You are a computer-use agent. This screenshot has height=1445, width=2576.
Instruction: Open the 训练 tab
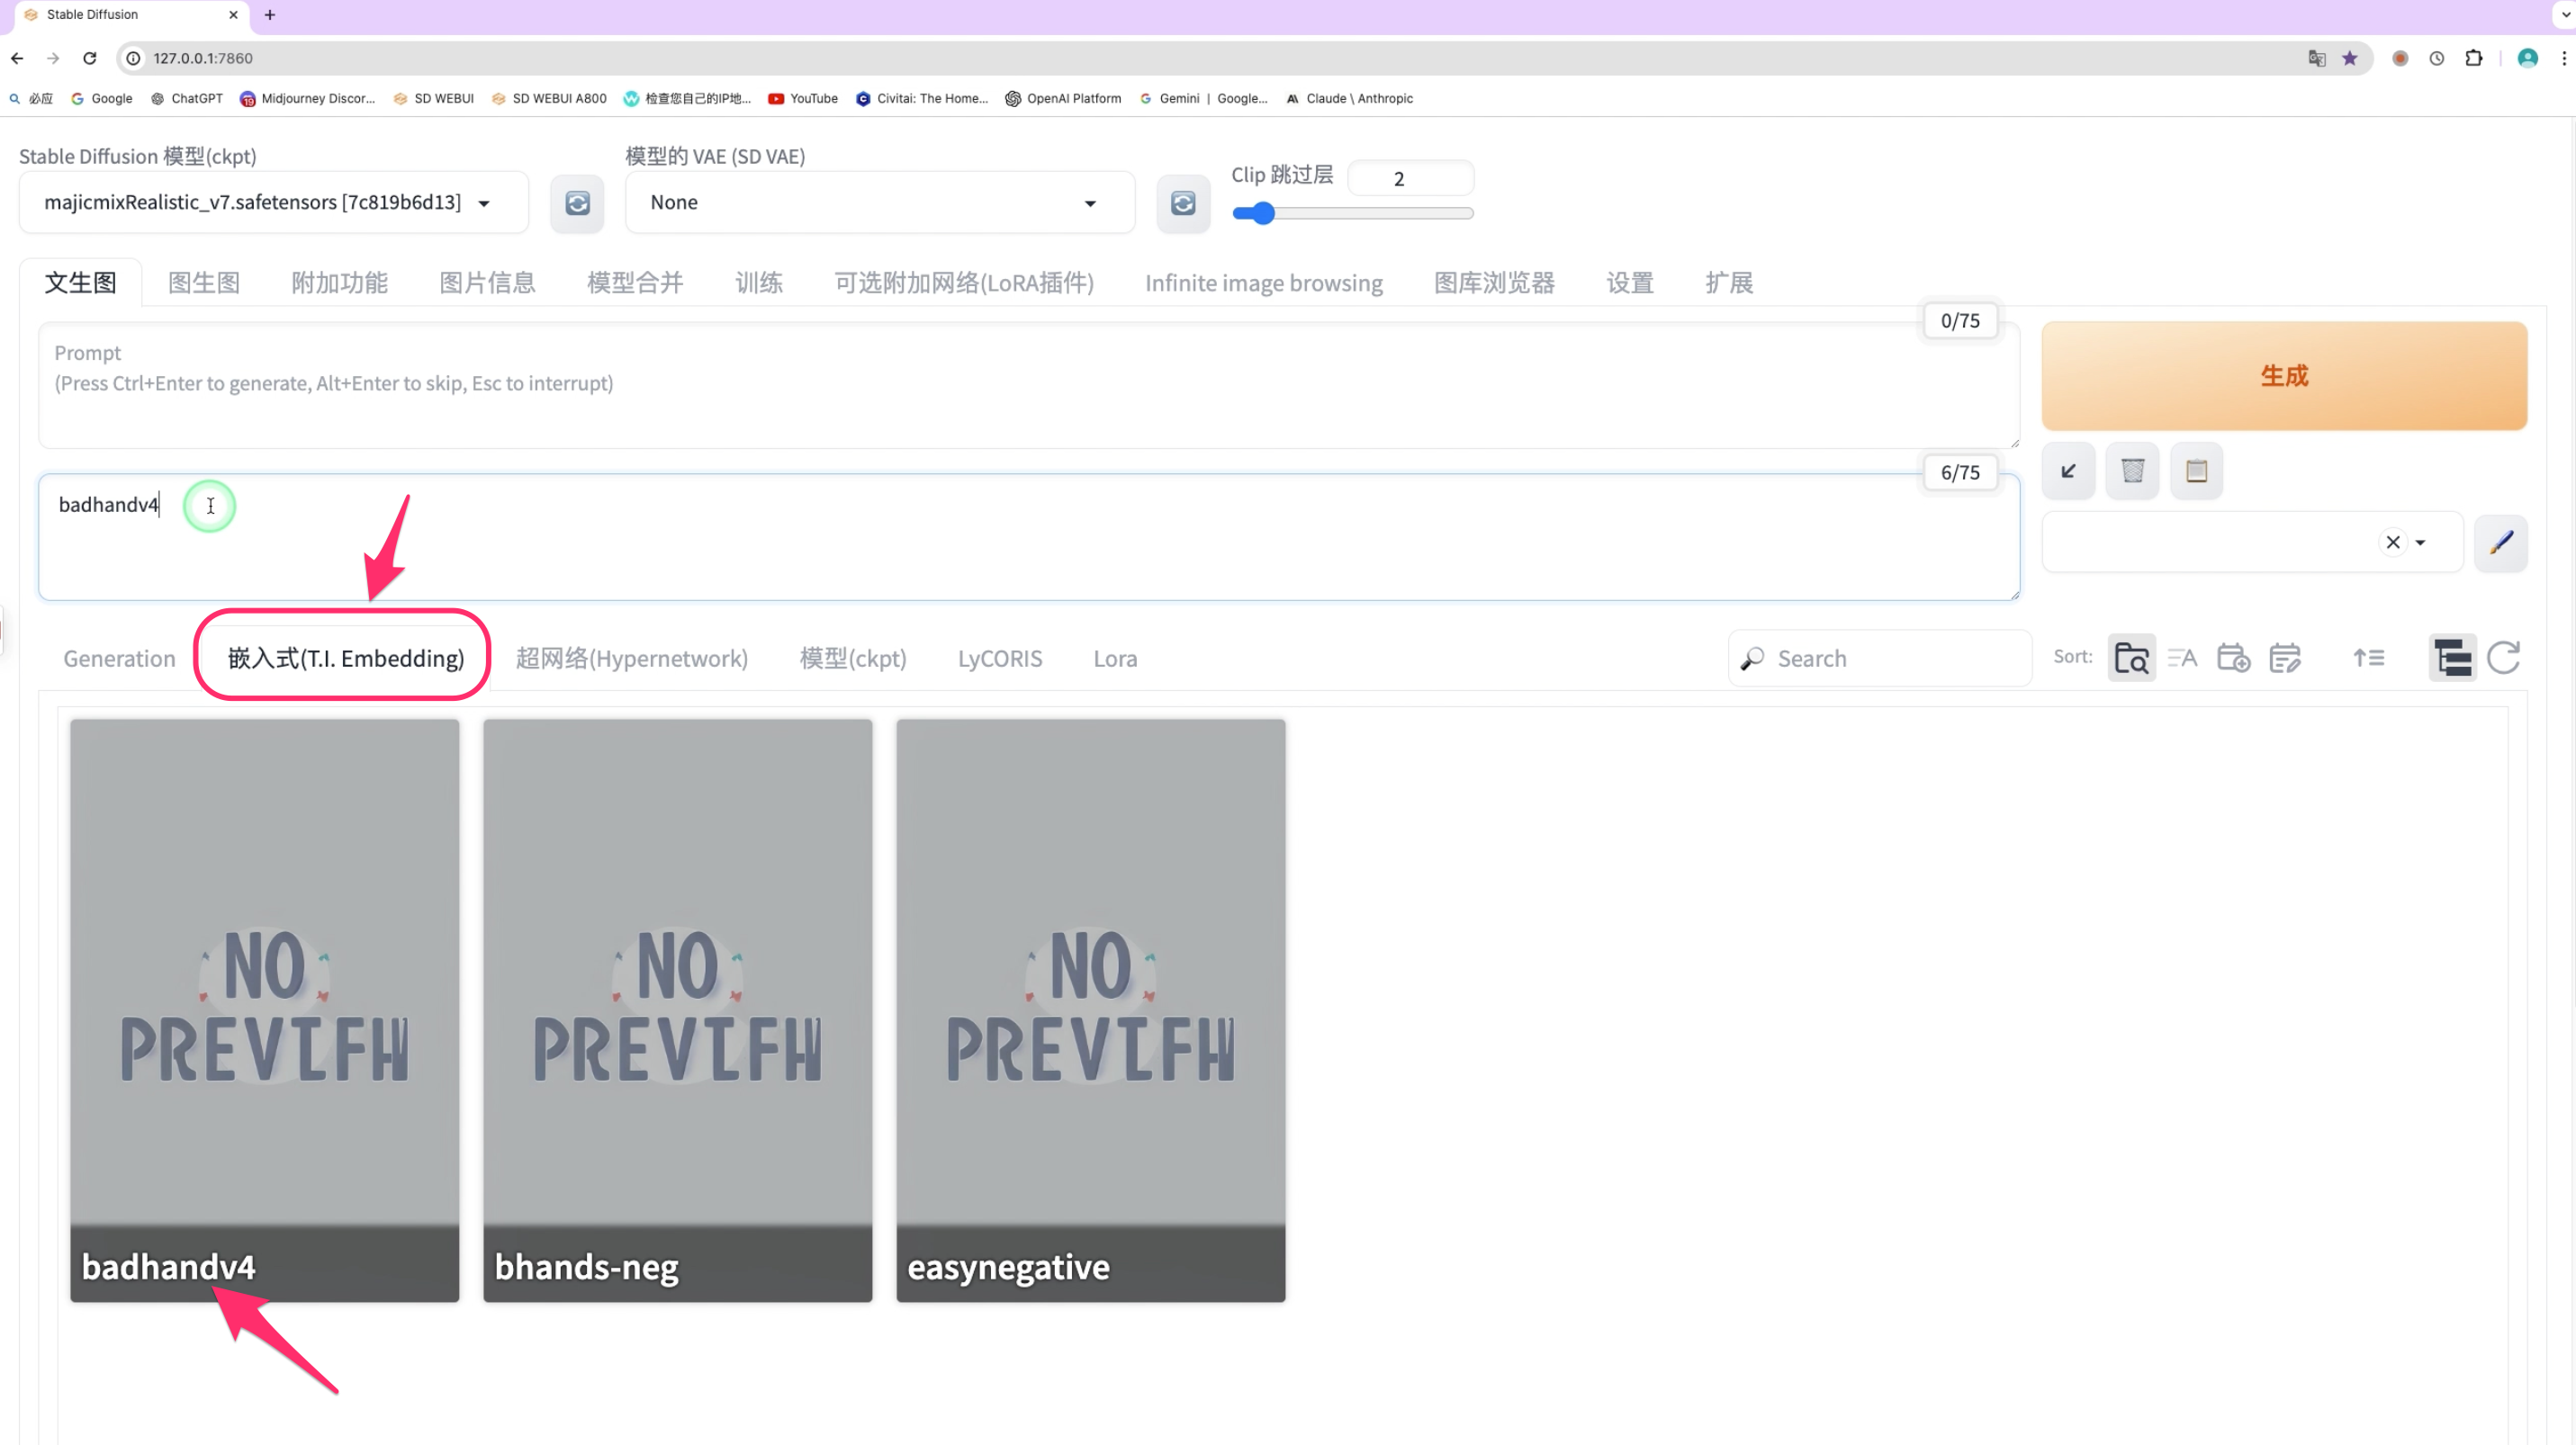759,283
